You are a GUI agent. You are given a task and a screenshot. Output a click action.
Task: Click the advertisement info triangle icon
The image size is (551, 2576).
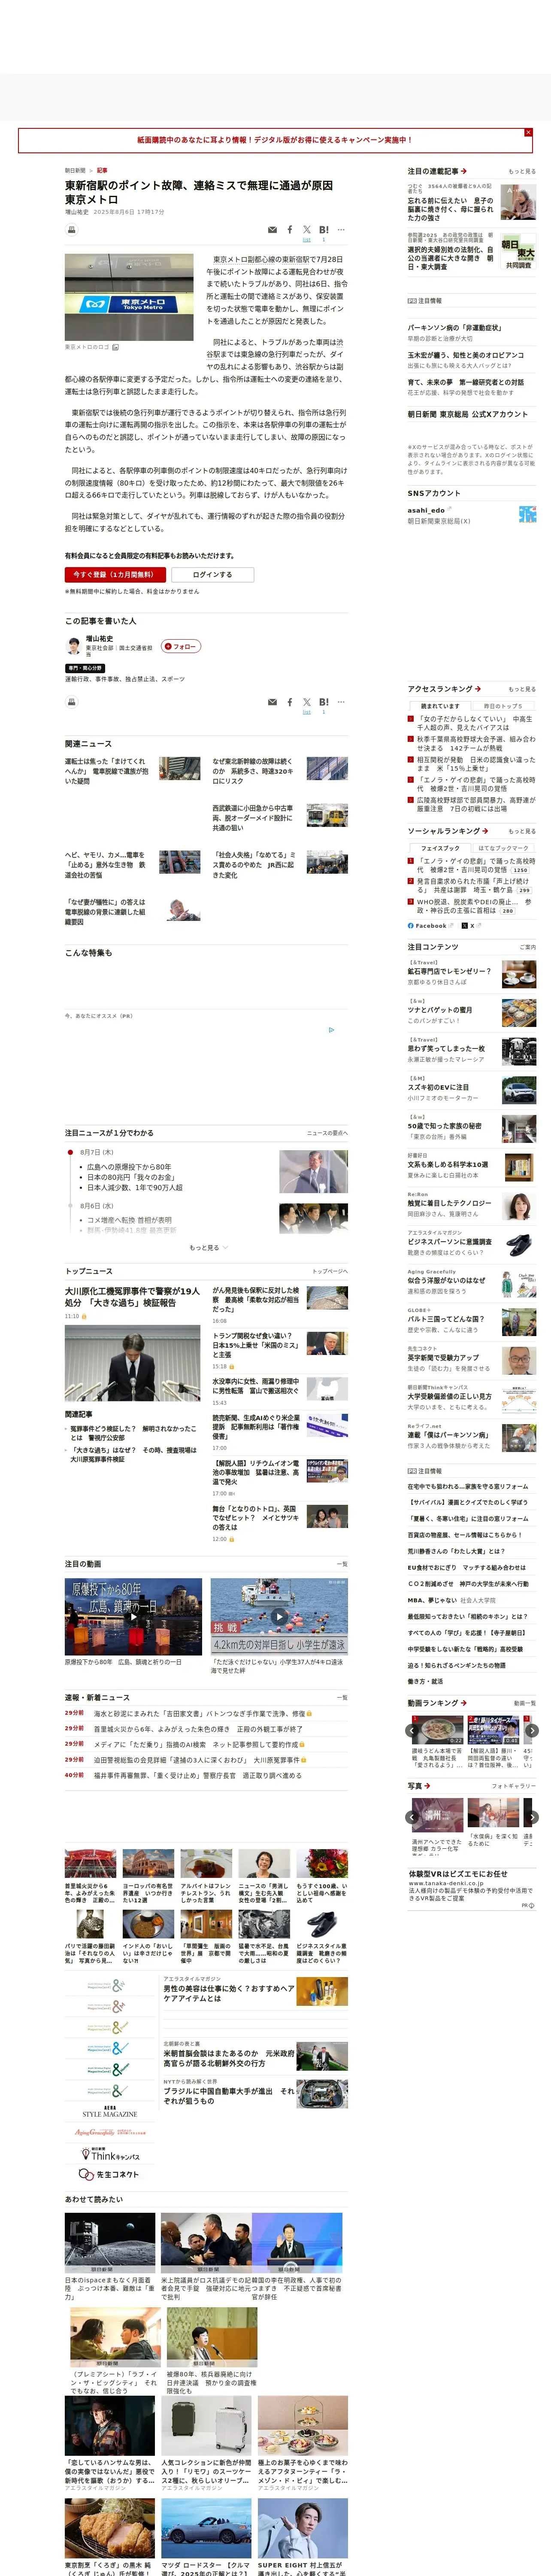coord(331,1029)
